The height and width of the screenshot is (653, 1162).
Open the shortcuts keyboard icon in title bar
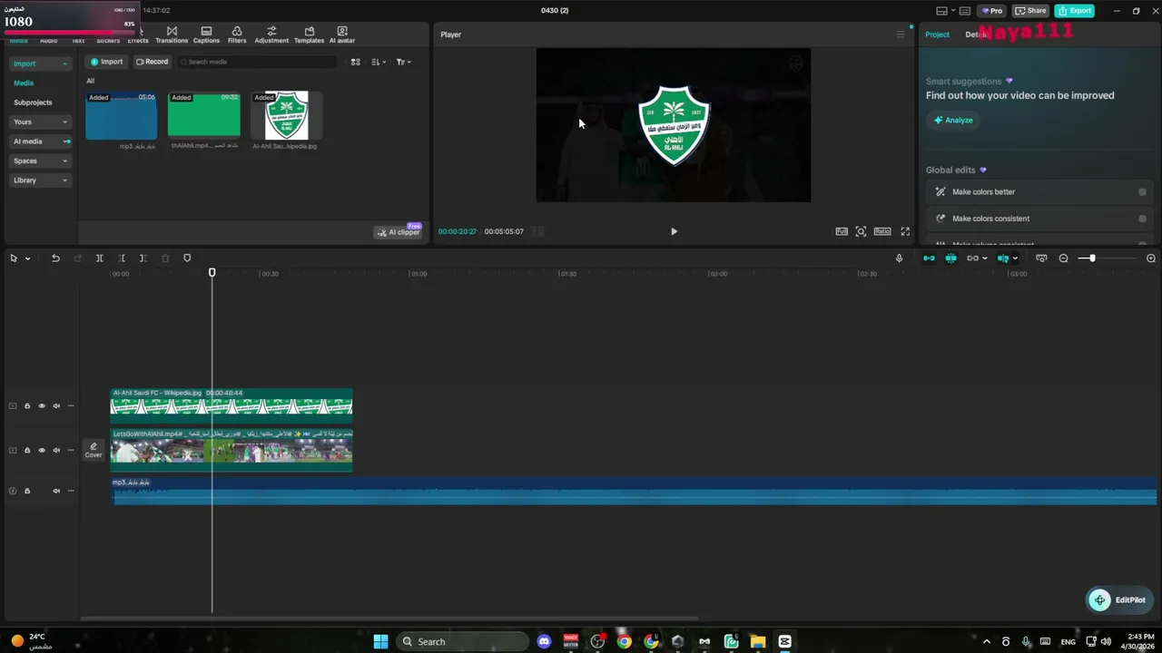[x=965, y=11]
